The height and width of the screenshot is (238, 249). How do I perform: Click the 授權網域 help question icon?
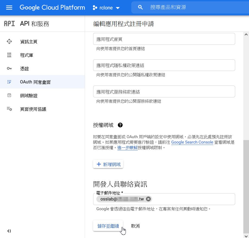(120, 125)
